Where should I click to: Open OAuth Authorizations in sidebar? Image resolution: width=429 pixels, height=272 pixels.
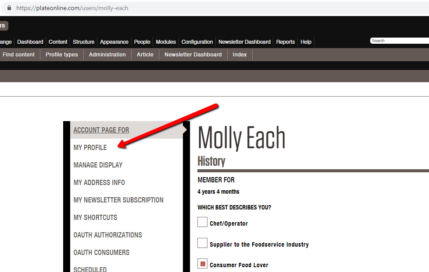pos(108,235)
